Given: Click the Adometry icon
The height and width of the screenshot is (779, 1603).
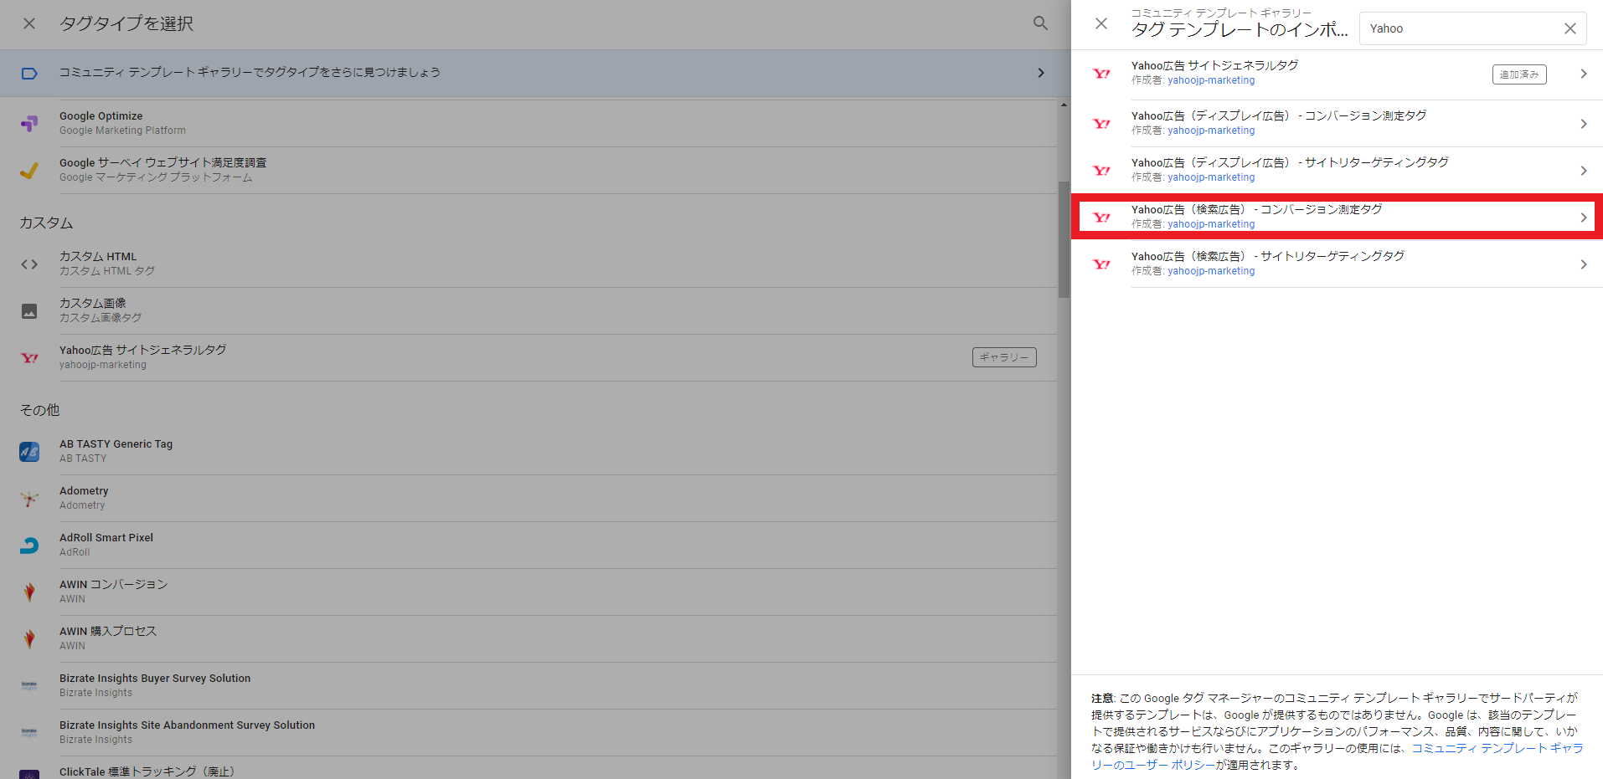Looking at the screenshot, I should click(x=29, y=499).
